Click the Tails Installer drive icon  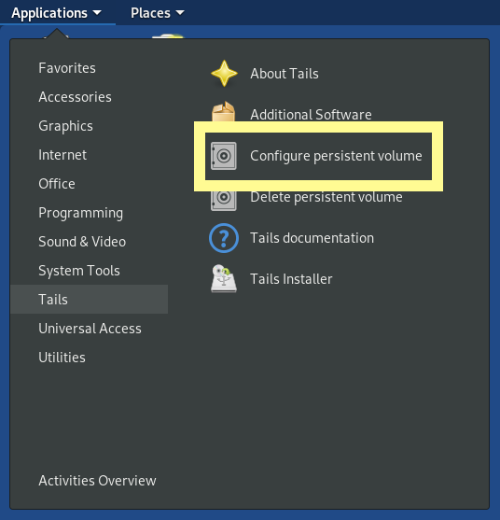(224, 278)
